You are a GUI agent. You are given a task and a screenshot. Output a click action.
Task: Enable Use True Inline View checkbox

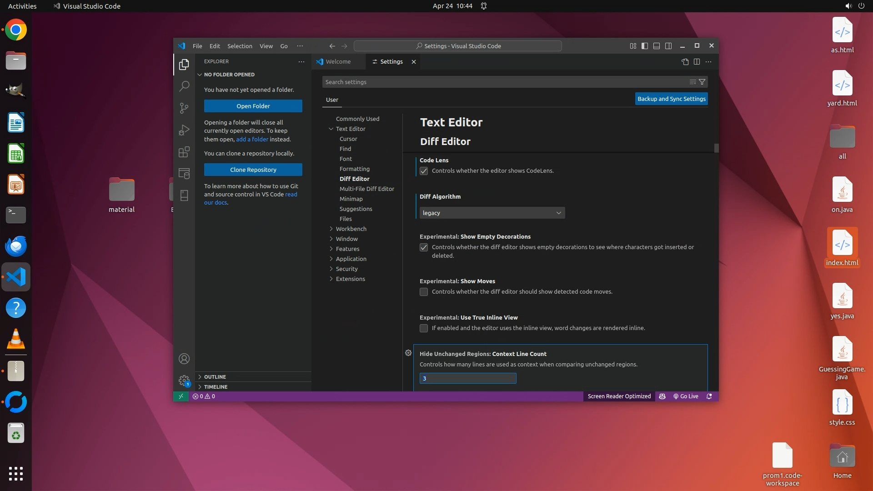pos(424,328)
